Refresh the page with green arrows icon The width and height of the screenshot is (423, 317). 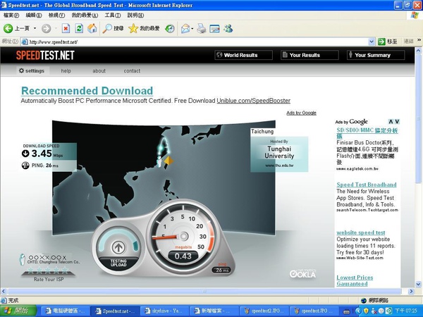pyautogui.click(x=79, y=28)
